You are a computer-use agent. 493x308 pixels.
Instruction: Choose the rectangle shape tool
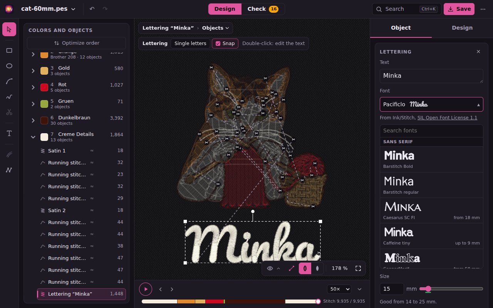coord(9,50)
